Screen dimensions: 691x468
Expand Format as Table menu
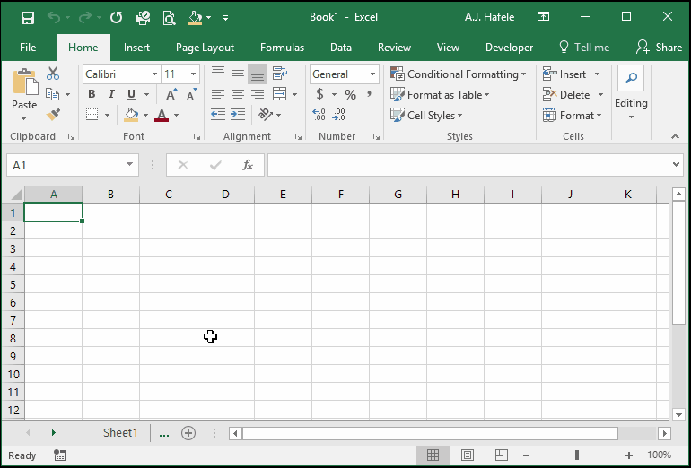click(x=440, y=95)
